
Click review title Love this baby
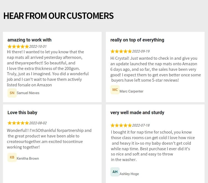(22, 112)
